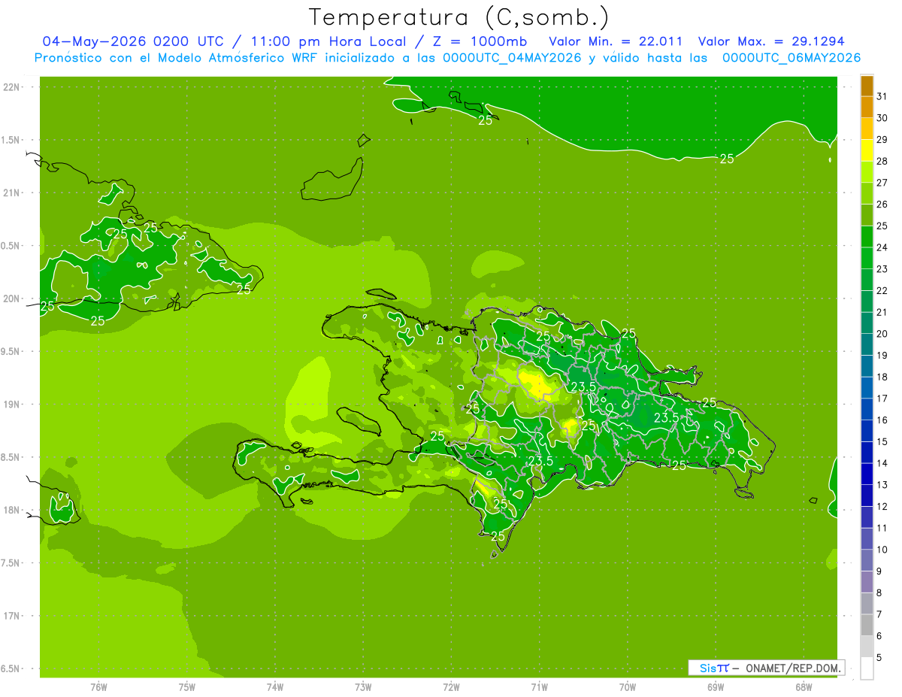
Task: Click the green legend swatch labeled 23
Action: (867, 280)
